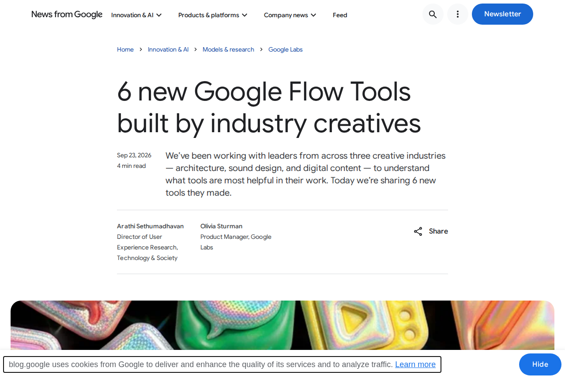Image resolution: width=565 pixels, height=379 pixels.
Task: Expand the Company news menu
Action: [290, 15]
